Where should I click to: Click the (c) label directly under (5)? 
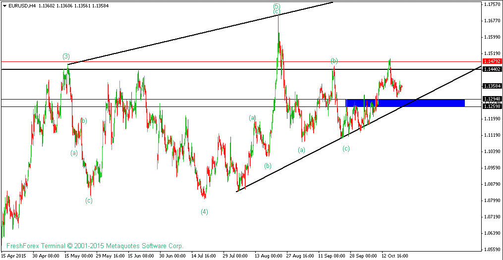277,12
